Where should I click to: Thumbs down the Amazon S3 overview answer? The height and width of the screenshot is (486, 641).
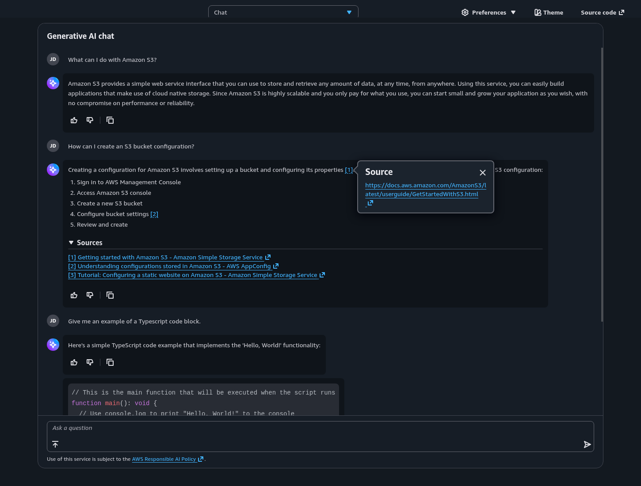(90, 120)
